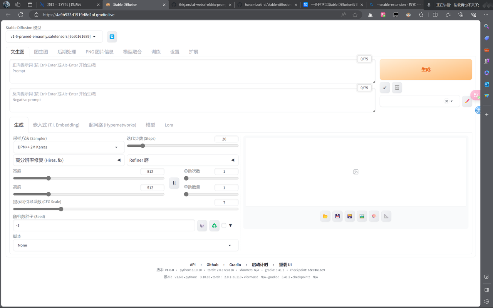Send image to extras with triangle ruler icon

click(x=386, y=216)
